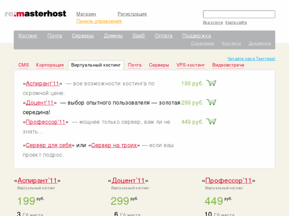Click the cart icon next to 449 руб.
289x216 pixels.
(211, 122)
